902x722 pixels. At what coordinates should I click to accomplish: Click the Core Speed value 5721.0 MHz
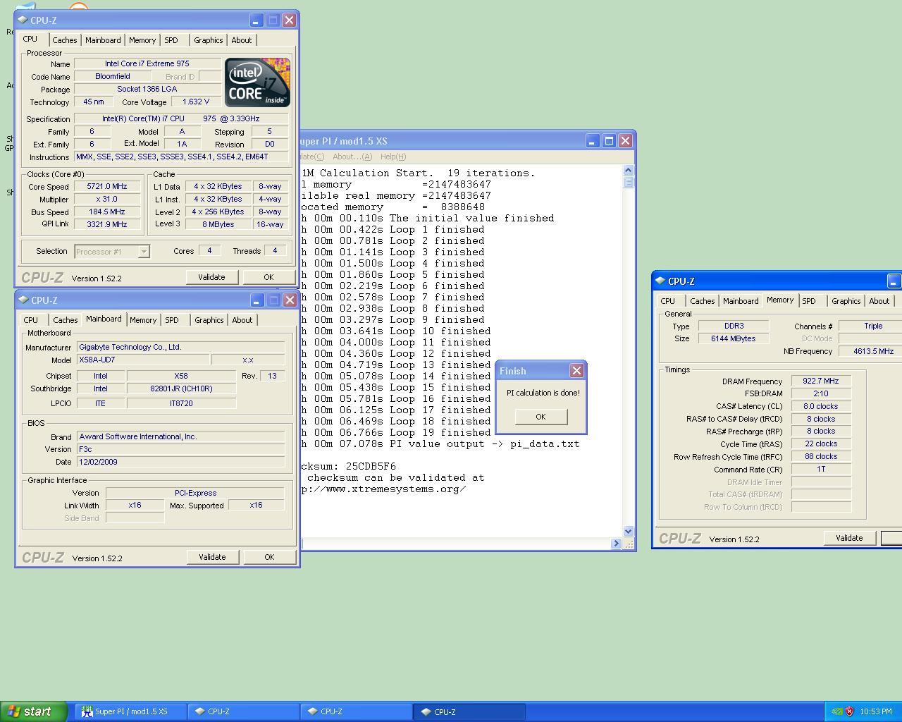(107, 187)
